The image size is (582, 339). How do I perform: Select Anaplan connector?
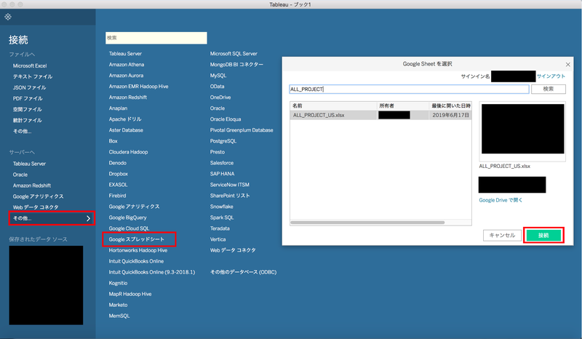[118, 108]
